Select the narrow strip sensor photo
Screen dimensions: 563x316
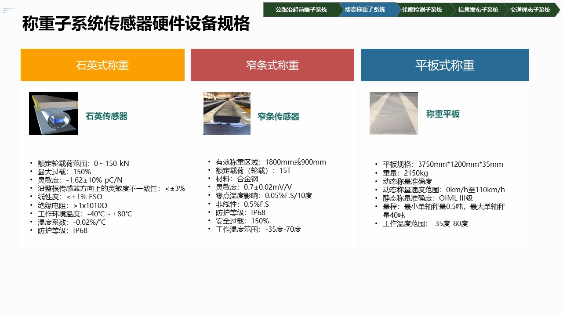click(227, 113)
